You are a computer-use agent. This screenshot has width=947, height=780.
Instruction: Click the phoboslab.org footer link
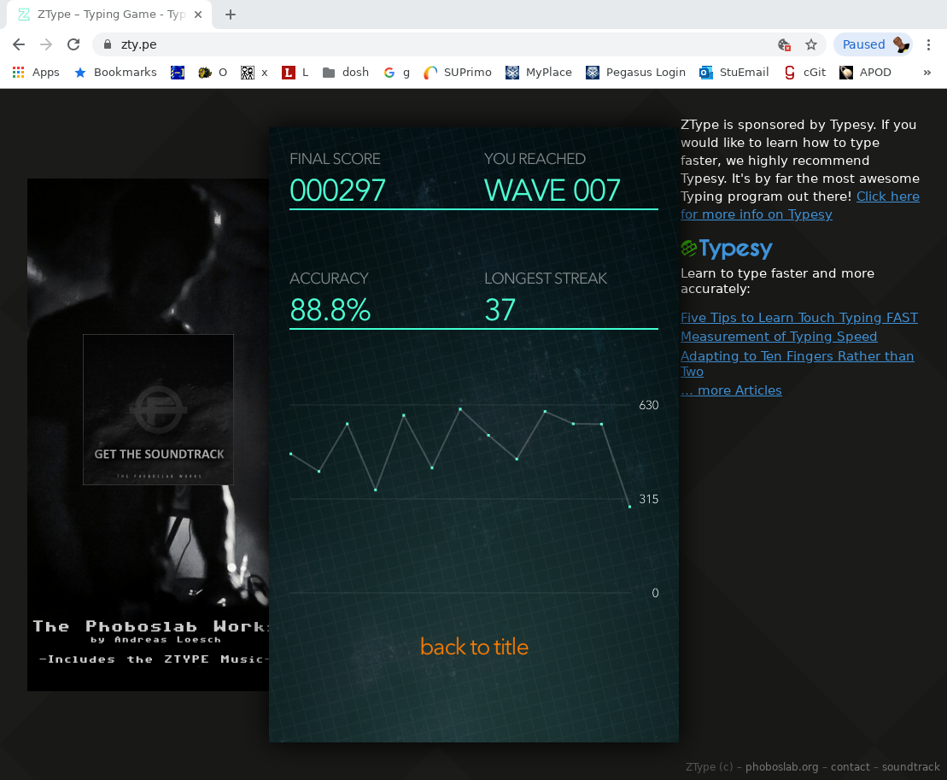click(781, 767)
